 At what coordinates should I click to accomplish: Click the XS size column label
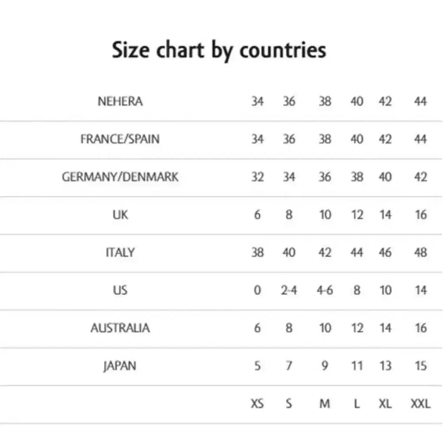pyautogui.click(x=257, y=404)
